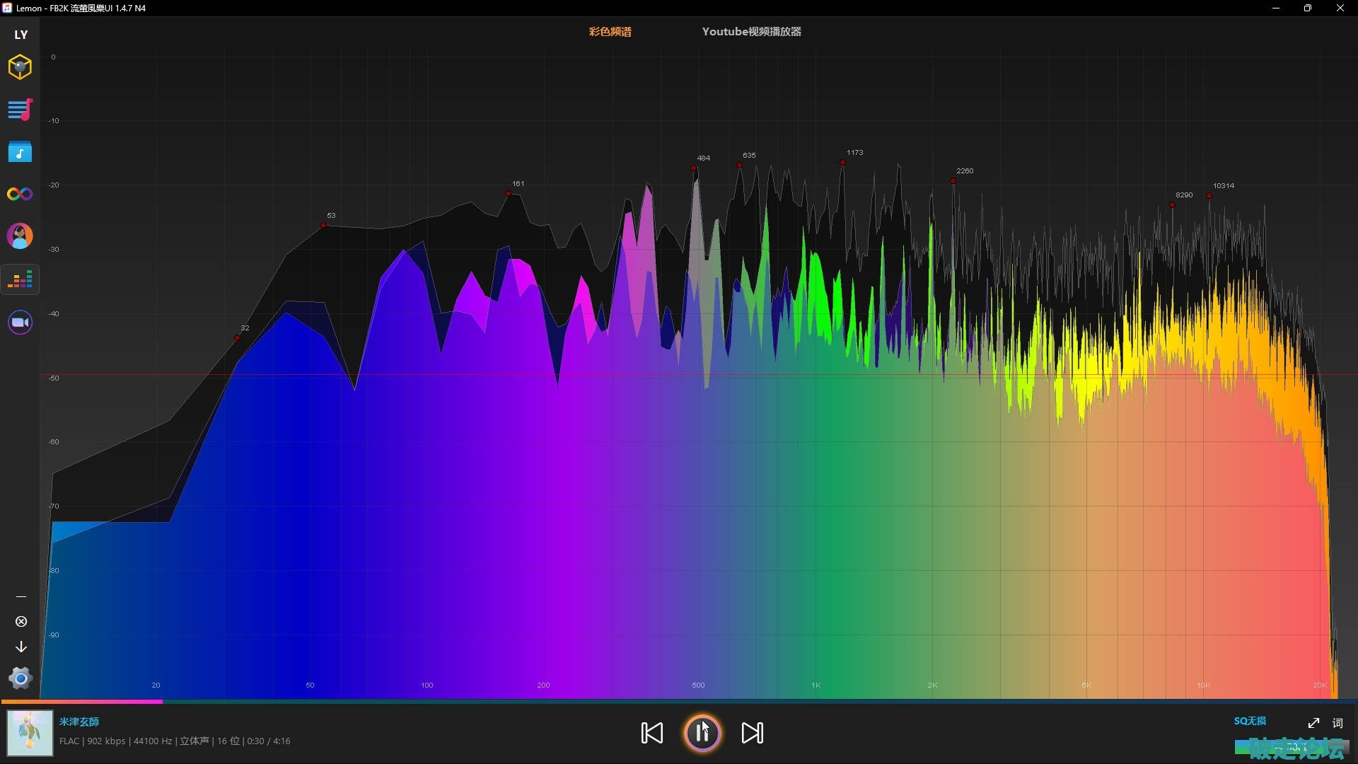Collapse sidebar using the dash line button

point(21,596)
